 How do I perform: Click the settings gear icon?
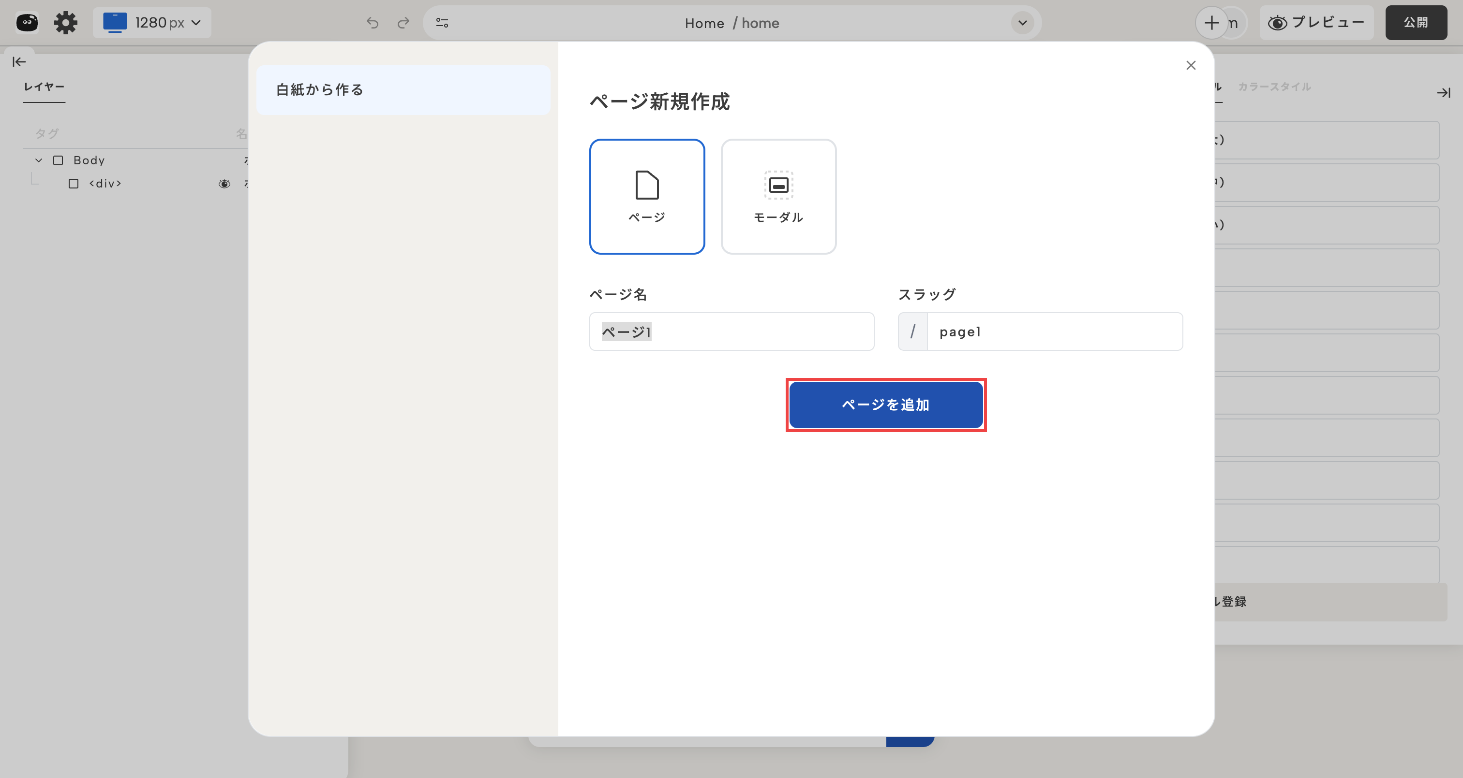[65, 23]
